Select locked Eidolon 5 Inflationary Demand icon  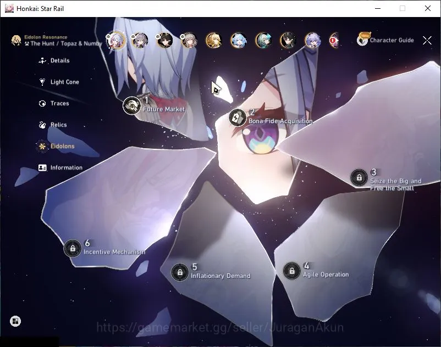pos(180,272)
